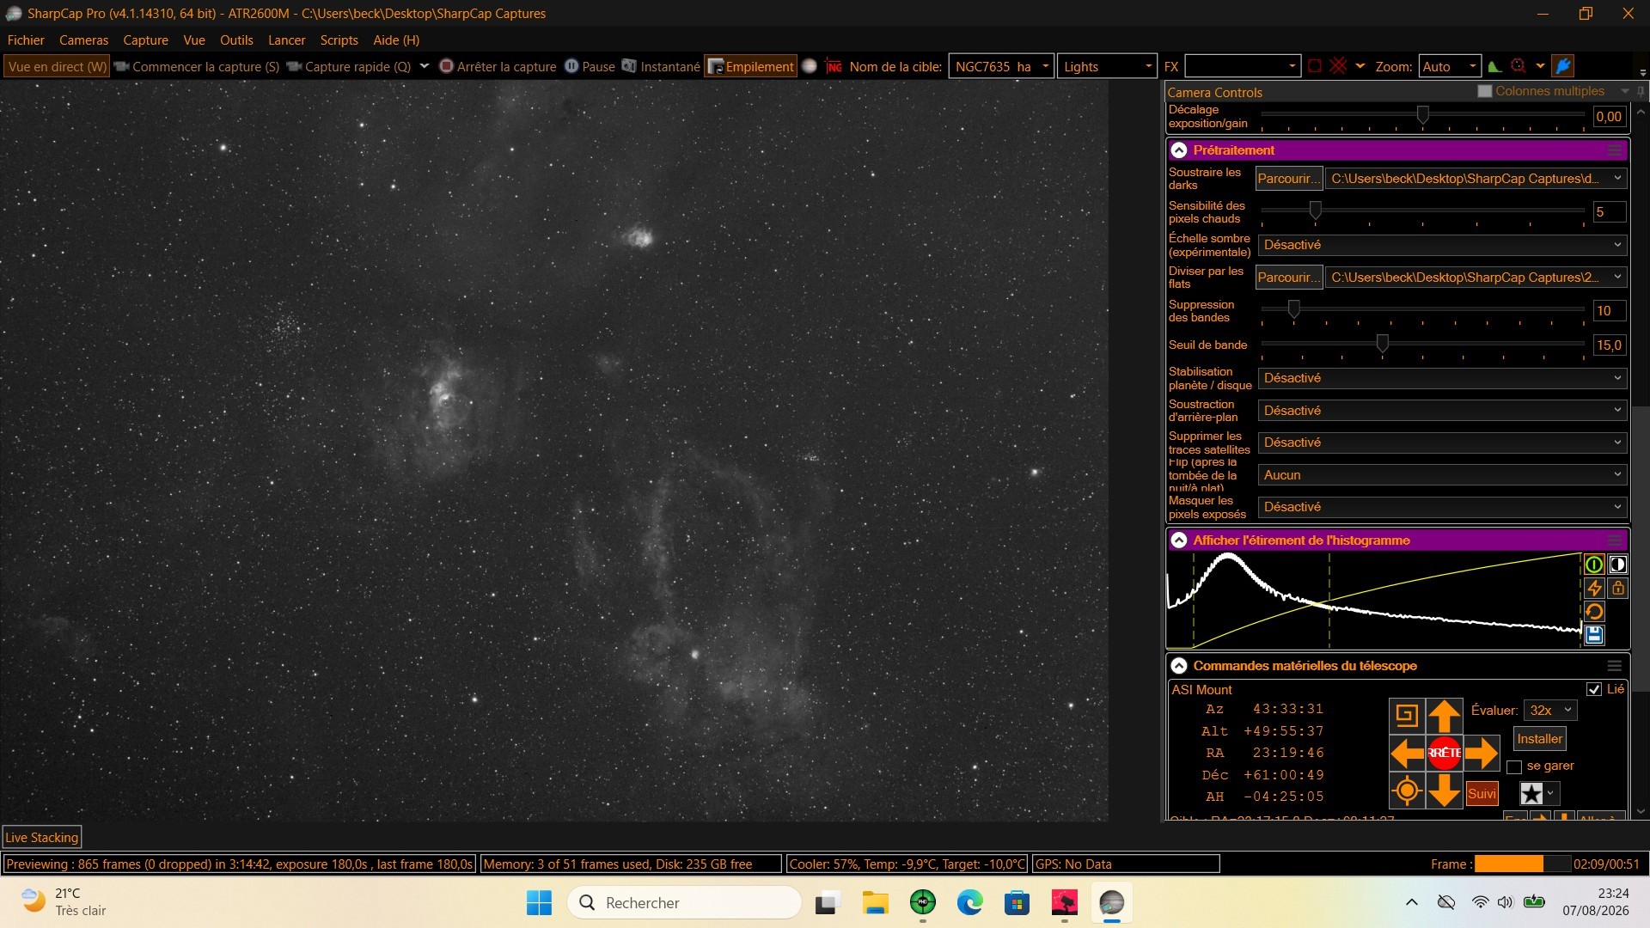Open the Outils menu
Image resolution: width=1650 pixels, height=928 pixels.
[x=236, y=40]
